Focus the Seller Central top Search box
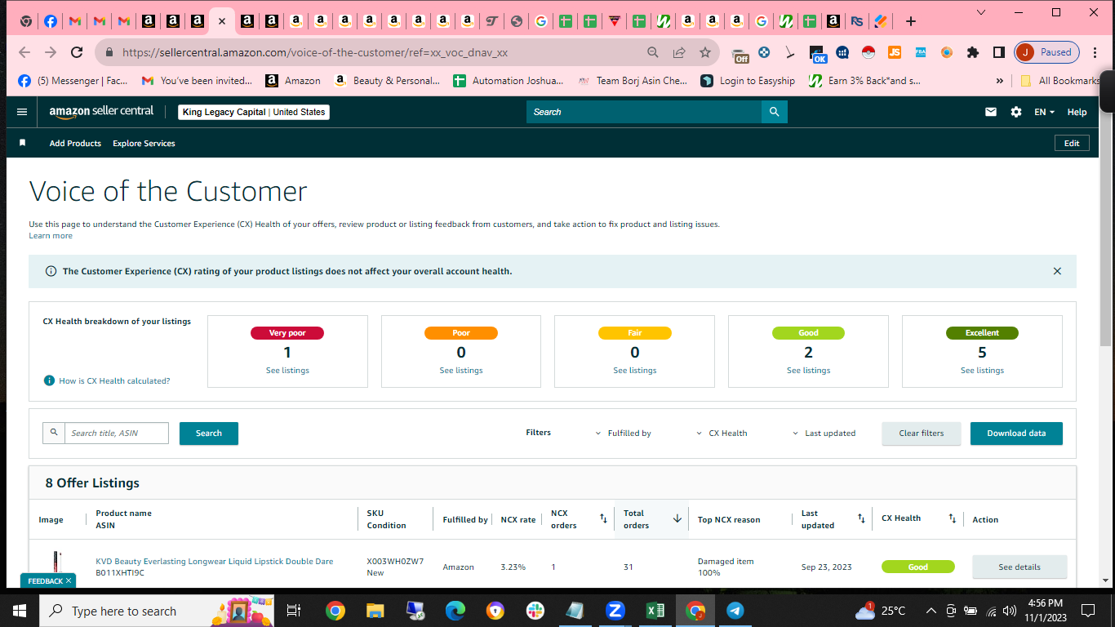This screenshot has height=627, width=1115. tap(644, 112)
